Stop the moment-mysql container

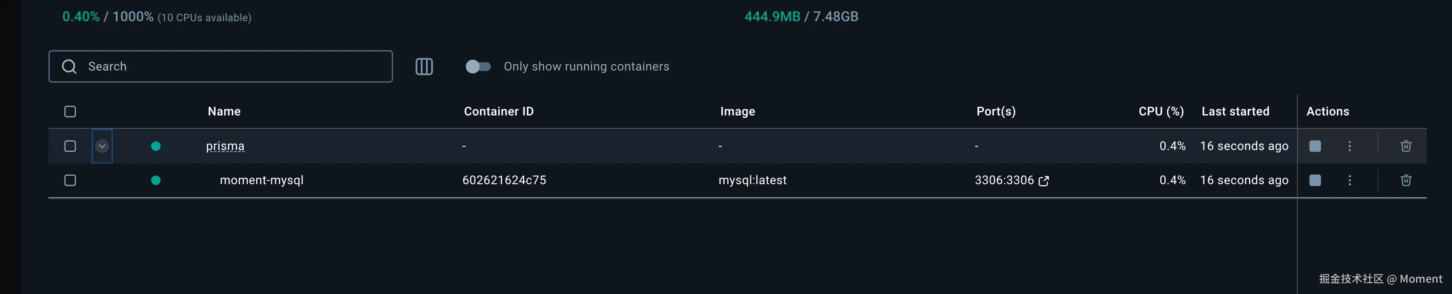click(x=1315, y=180)
